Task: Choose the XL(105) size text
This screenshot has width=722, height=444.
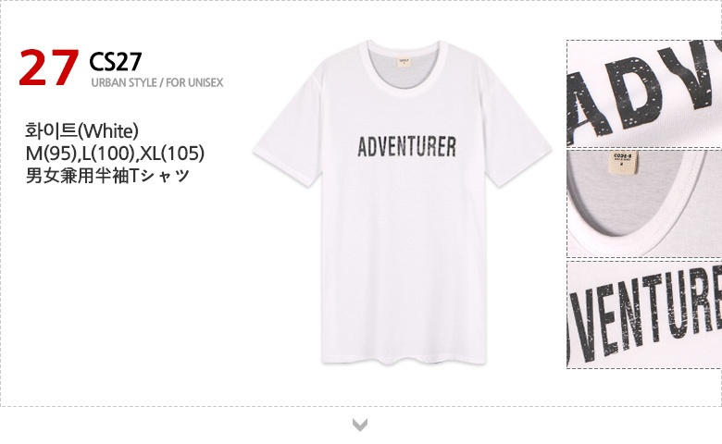Action: [x=172, y=151]
